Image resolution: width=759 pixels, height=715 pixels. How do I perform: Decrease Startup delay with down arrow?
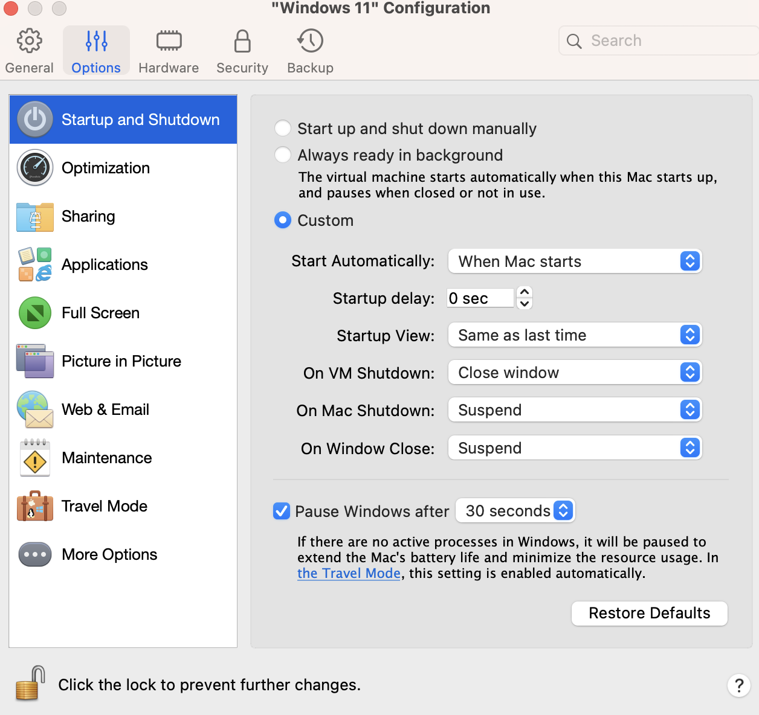[x=525, y=304]
